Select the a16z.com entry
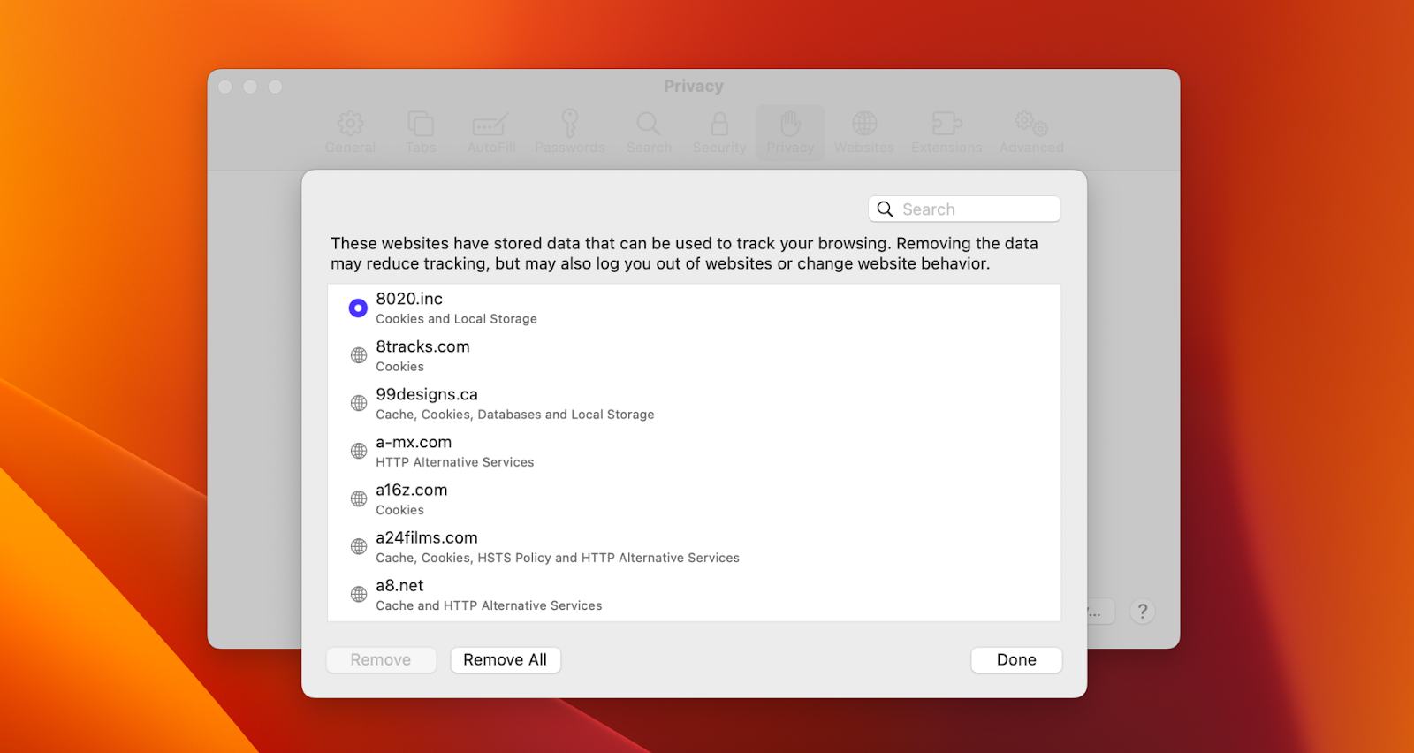 click(694, 498)
